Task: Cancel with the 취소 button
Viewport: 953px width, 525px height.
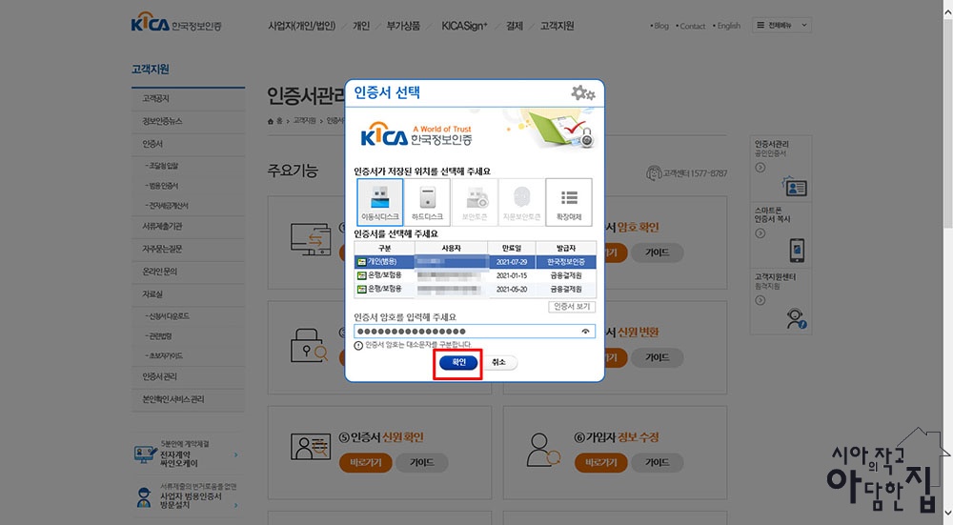Action: coord(498,362)
